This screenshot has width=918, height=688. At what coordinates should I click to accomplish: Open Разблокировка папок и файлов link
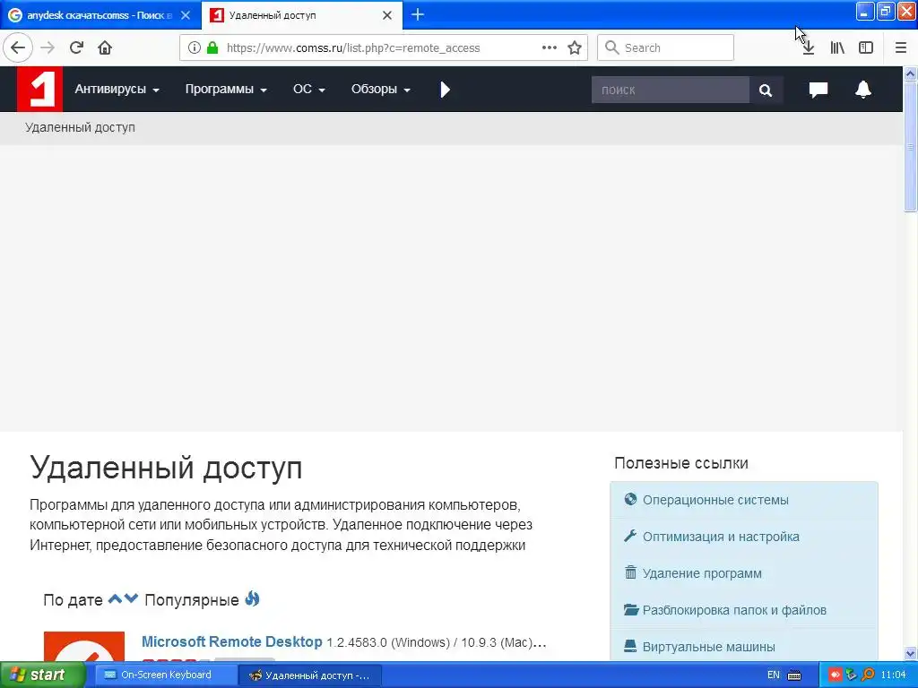(x=734, y=610)
